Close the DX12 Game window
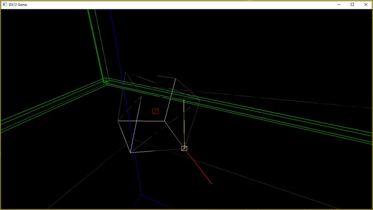Viewport: 373px width, 210px height. (366, 5)
